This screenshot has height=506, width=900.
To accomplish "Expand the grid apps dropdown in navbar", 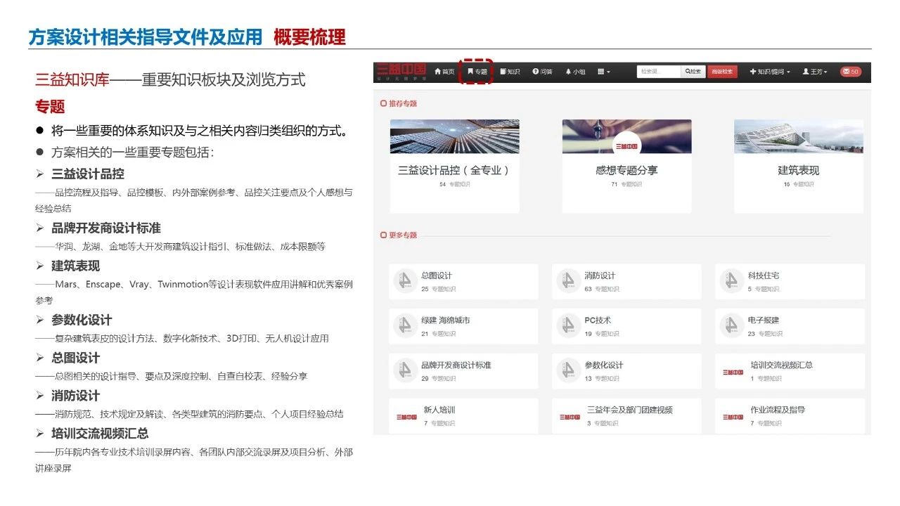I will click(604, 72).
